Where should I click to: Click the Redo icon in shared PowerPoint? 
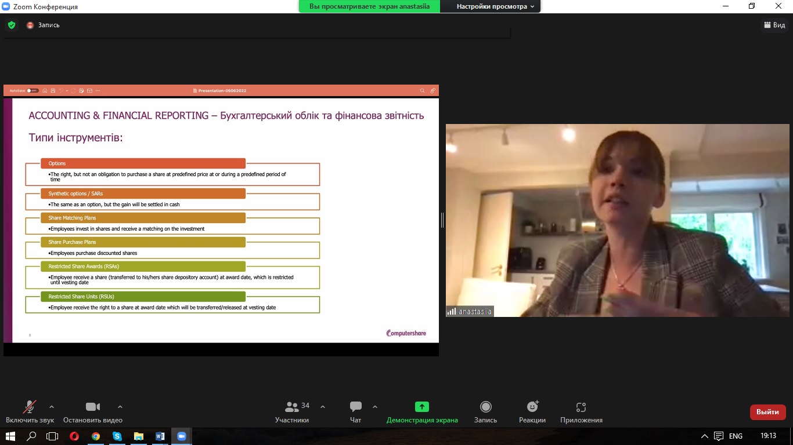[74, 90]
